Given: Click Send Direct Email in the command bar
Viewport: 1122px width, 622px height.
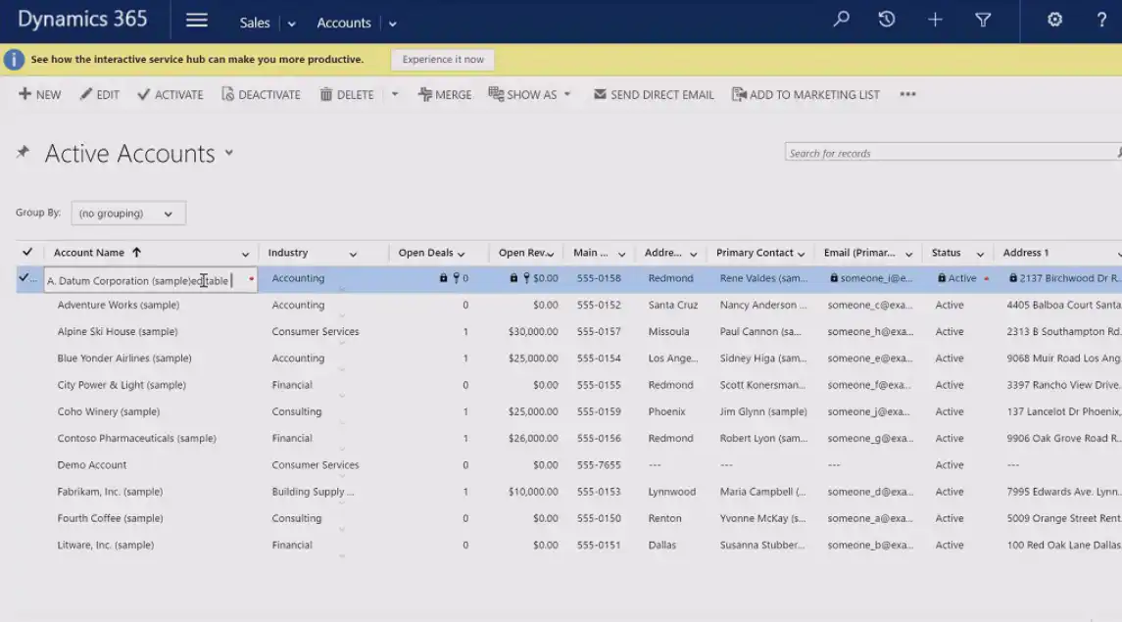Looking at the screenshot, I should [653, 94].
